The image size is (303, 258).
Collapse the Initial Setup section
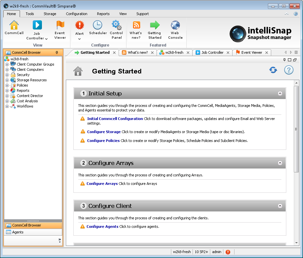coord(280,93)
